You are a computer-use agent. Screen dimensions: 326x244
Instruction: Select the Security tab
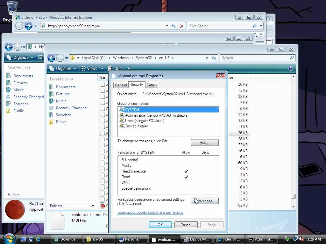[137, 85]
